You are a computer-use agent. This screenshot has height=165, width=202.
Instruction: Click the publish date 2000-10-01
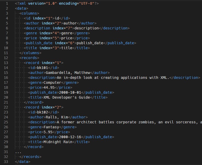tap(70, 92)
